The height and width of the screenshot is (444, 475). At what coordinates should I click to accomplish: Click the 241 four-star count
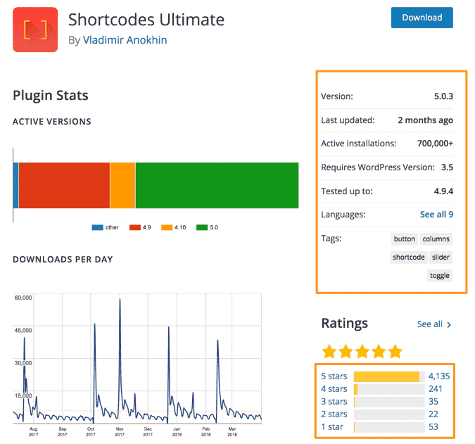436,389
